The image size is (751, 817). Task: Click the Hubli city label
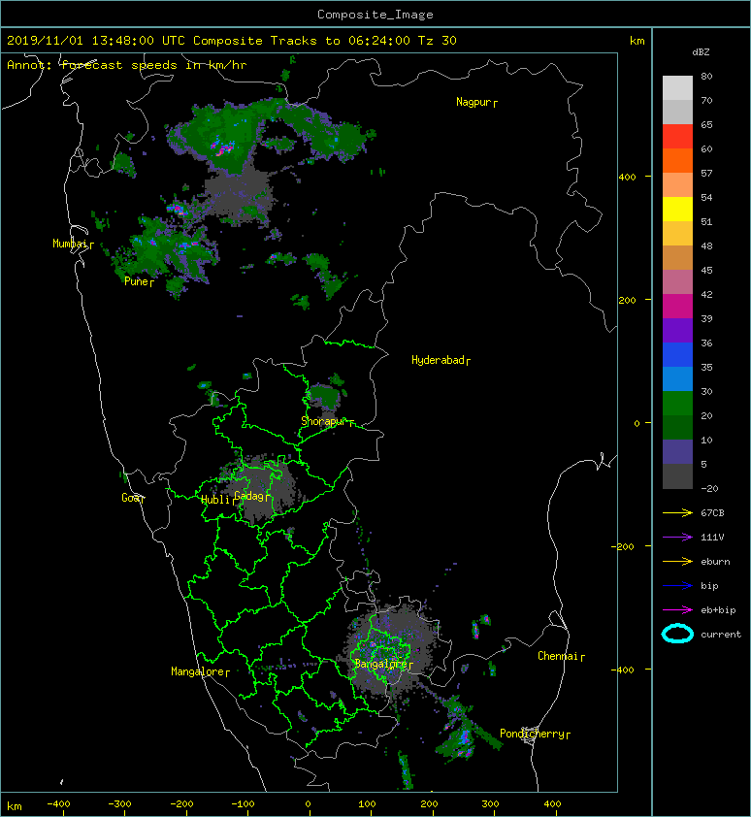215,500
